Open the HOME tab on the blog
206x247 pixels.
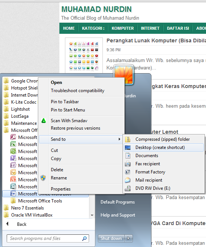point(69,28)
